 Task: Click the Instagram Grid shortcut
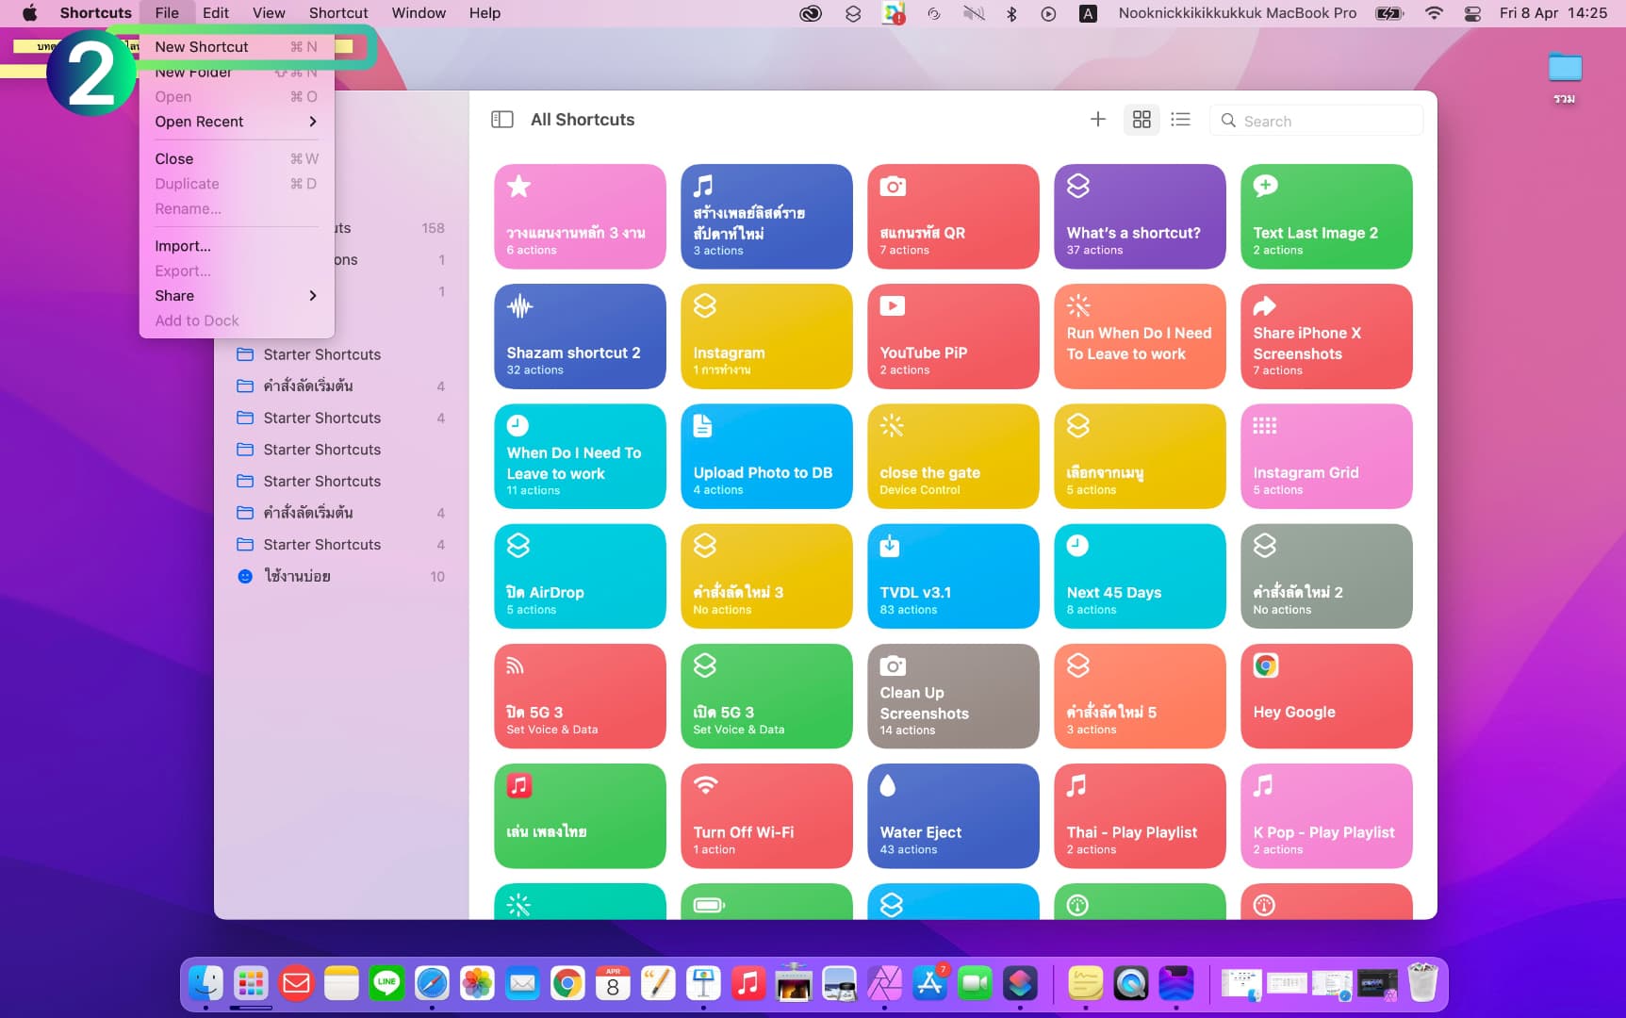1325,456
